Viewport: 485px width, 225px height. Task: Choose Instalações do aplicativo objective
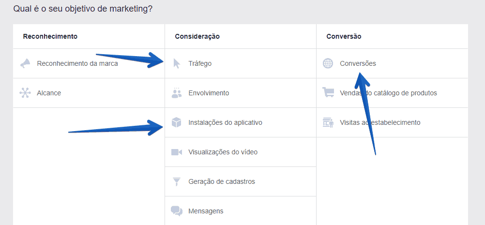point(241,122)
